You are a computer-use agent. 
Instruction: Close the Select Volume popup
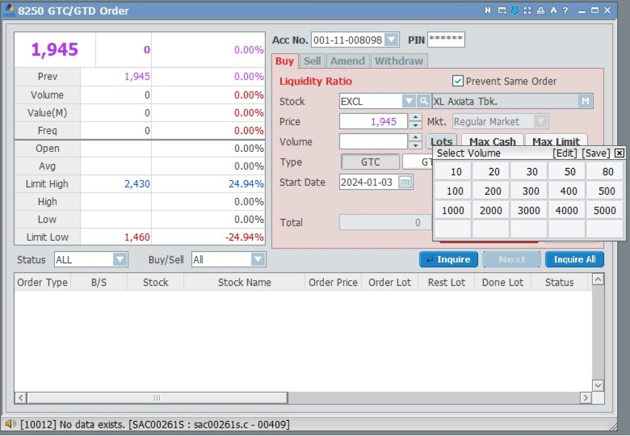[619, 153]
